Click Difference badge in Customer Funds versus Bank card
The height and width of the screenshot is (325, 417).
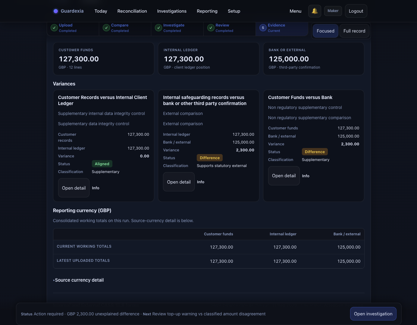(315, 152)
